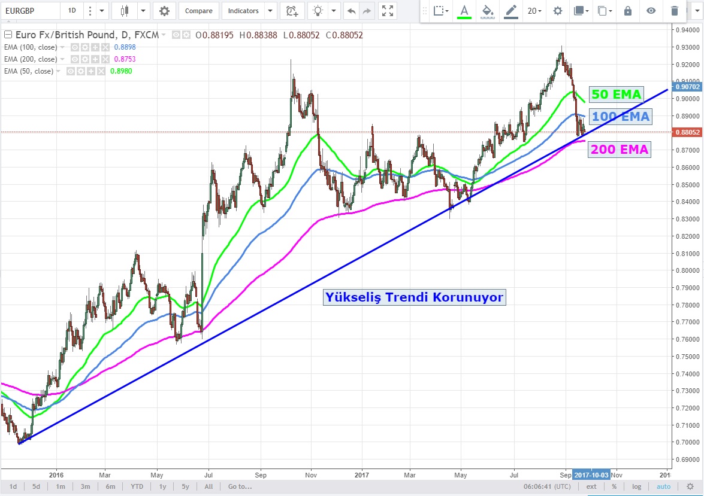Enter fullscreen mode with the expand icon
The height and width of the screenshot is (496, 704).
pyautogui.click(x=388, y=11)
